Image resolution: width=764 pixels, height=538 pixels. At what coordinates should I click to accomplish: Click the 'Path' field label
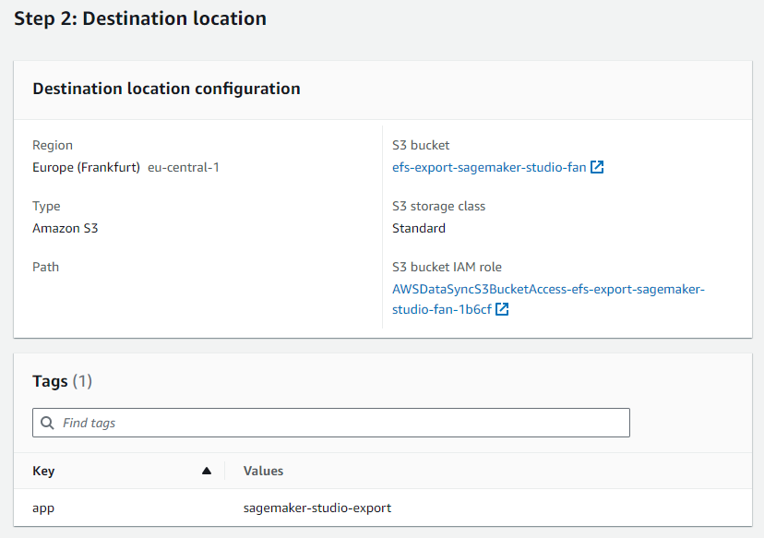[46, 267]
